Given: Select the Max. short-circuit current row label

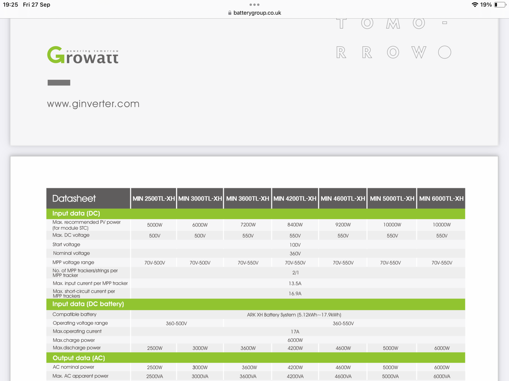Looking at the screenshot, I should 84,293.
